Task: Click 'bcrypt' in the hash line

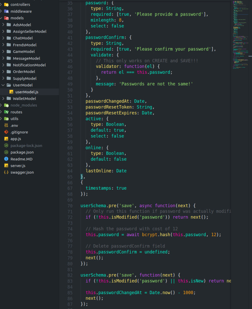Action: [x=149, y=235]
